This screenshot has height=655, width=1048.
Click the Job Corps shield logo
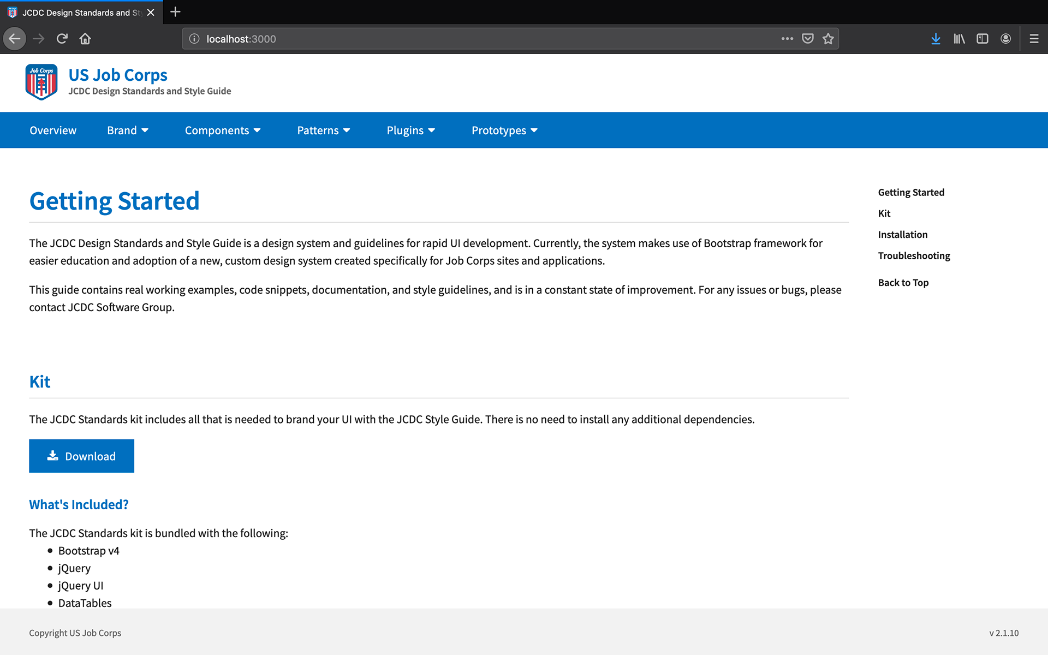click(x=41, y=82)
